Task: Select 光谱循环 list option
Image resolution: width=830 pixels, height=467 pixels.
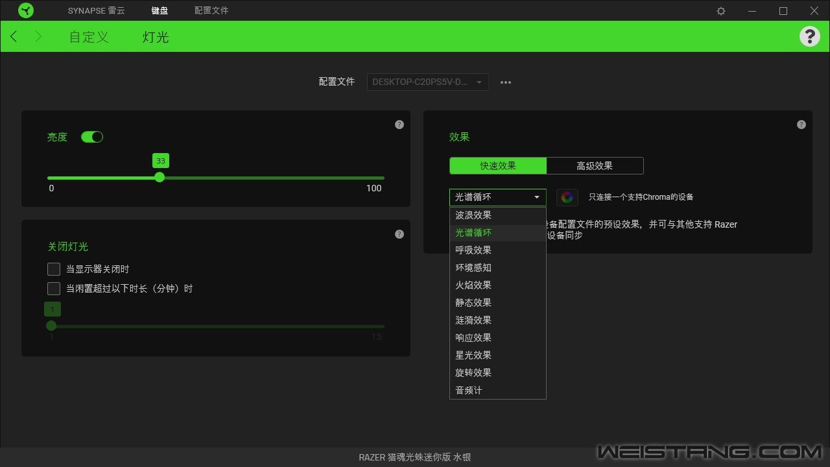Action: 498,233
